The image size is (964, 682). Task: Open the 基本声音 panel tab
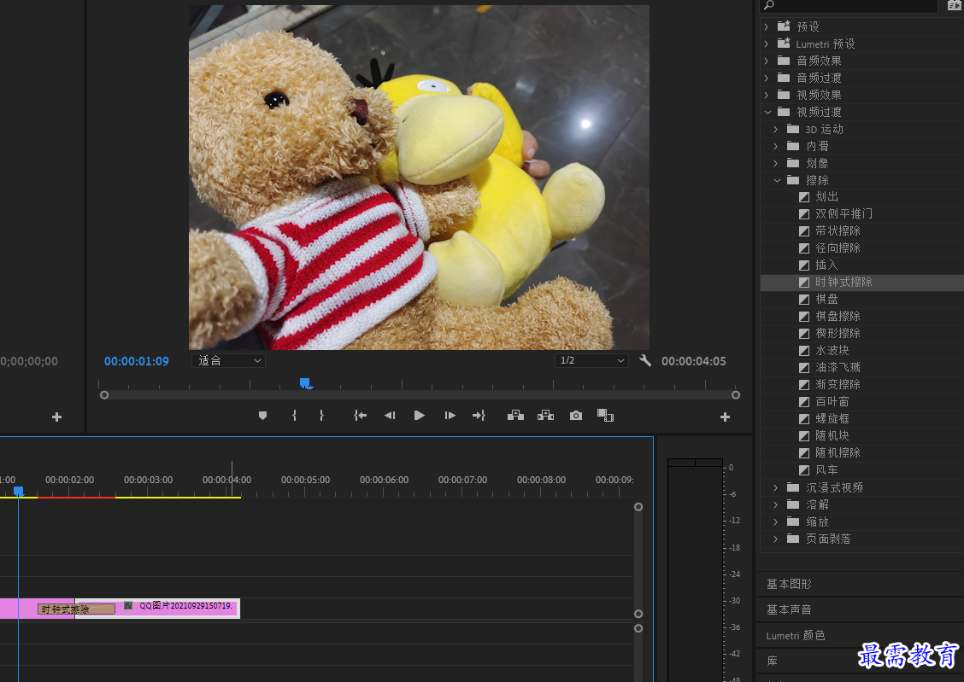pyautogui.click(x=789, y=609)
